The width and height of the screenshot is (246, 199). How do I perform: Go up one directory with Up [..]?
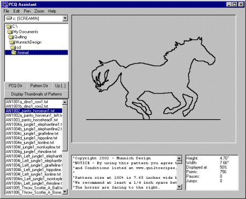point(60,86)
